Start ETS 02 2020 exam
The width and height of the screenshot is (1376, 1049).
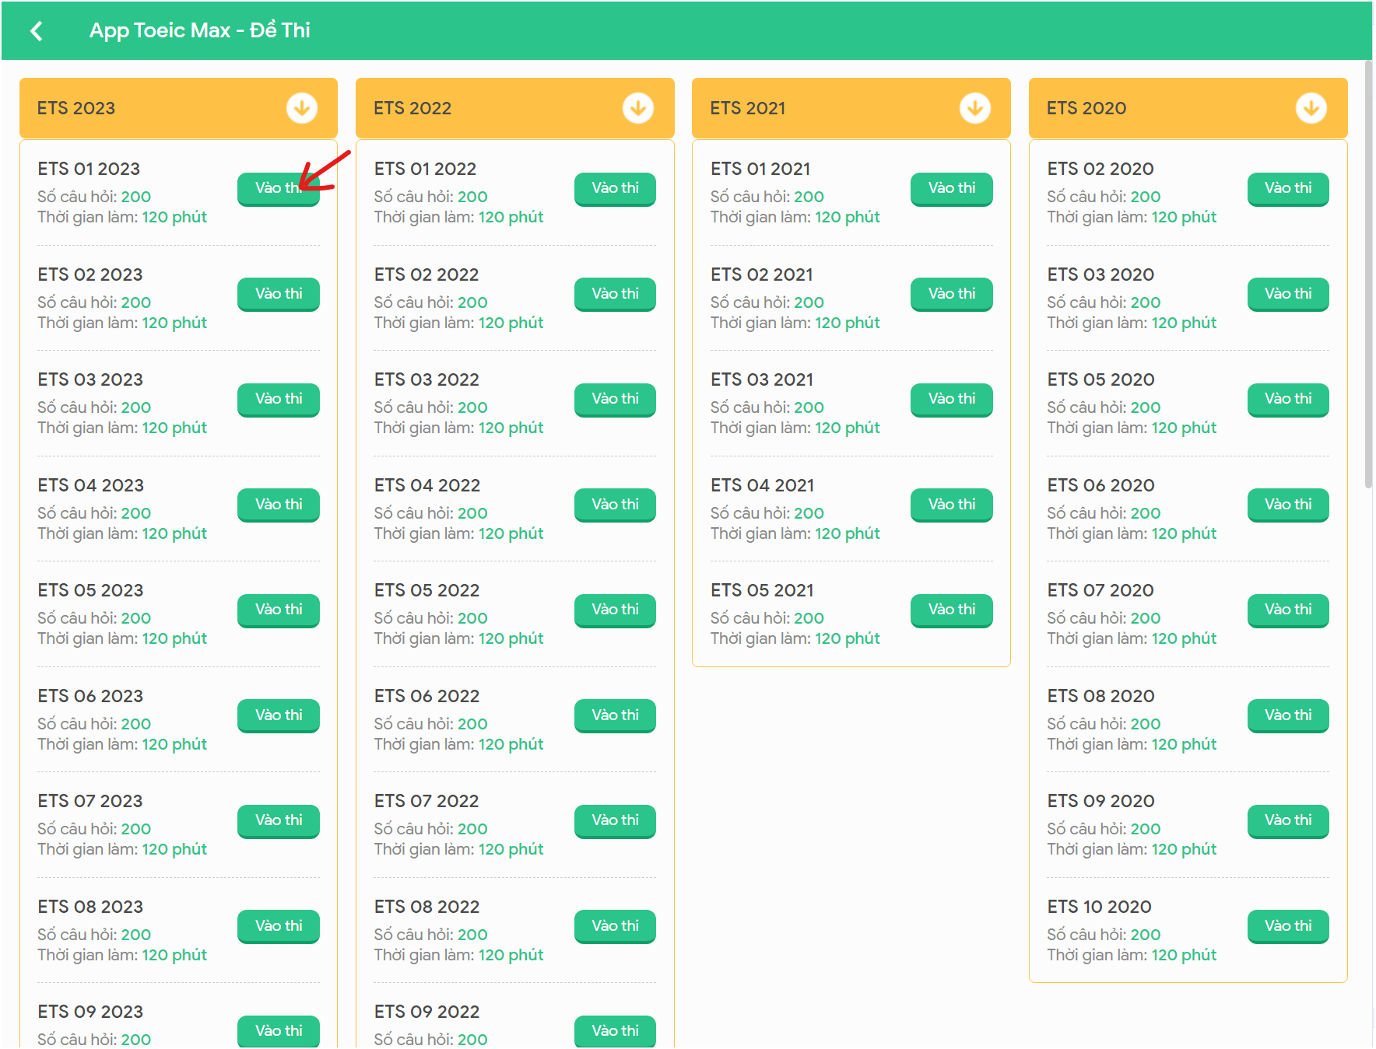tap(1288, 188)
